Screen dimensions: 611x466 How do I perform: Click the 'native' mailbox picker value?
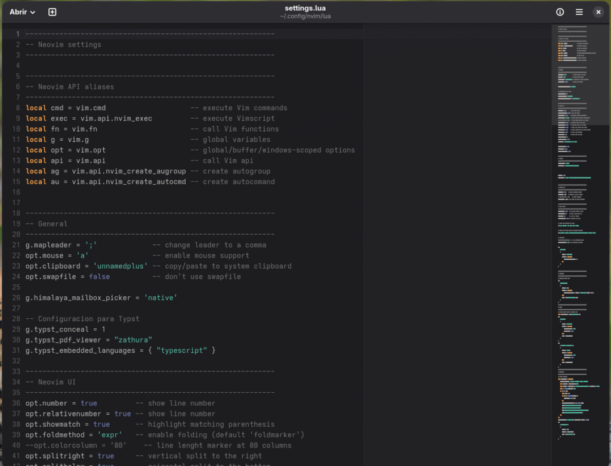161,298
